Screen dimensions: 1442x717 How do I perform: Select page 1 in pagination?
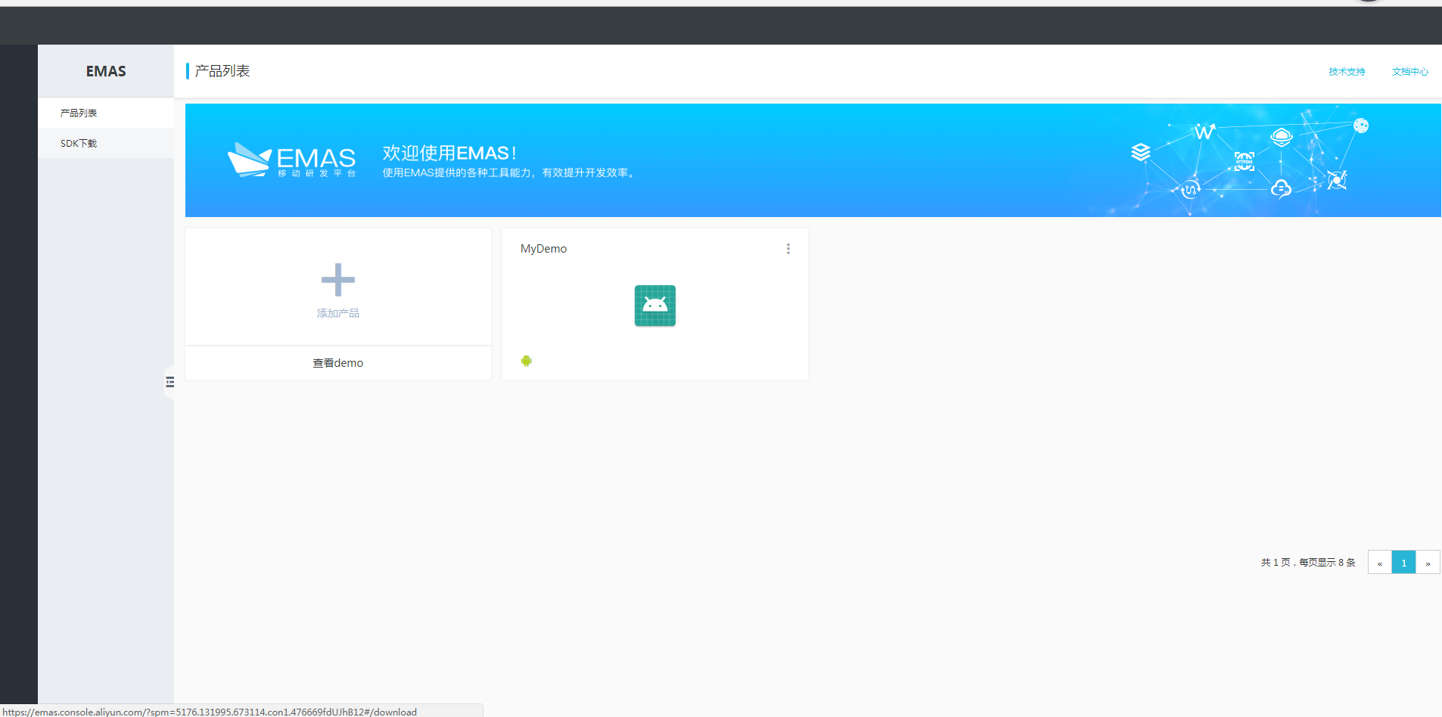[x=1403, y=562]
